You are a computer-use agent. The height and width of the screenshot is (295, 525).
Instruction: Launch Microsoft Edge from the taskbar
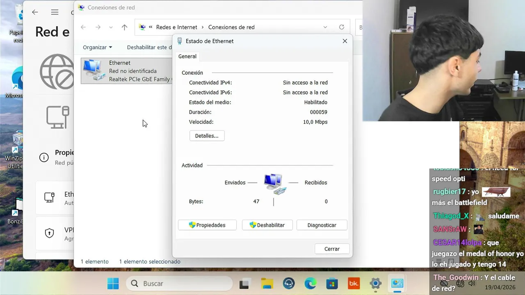310,284
